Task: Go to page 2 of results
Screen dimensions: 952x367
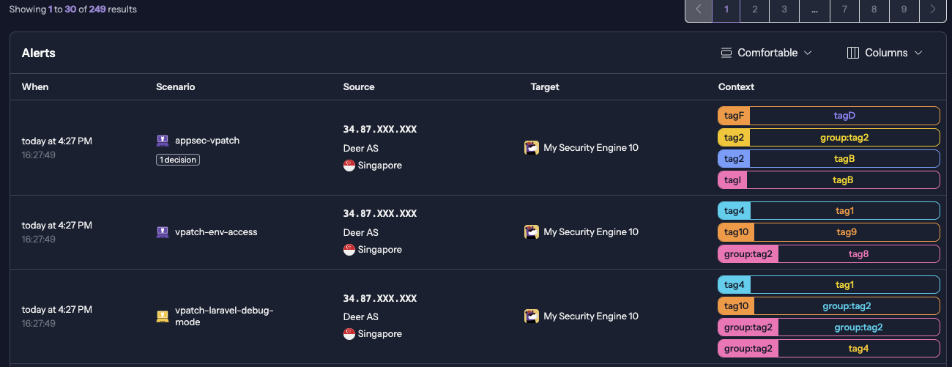Action: pyautogui.click(x=755, y=10)
